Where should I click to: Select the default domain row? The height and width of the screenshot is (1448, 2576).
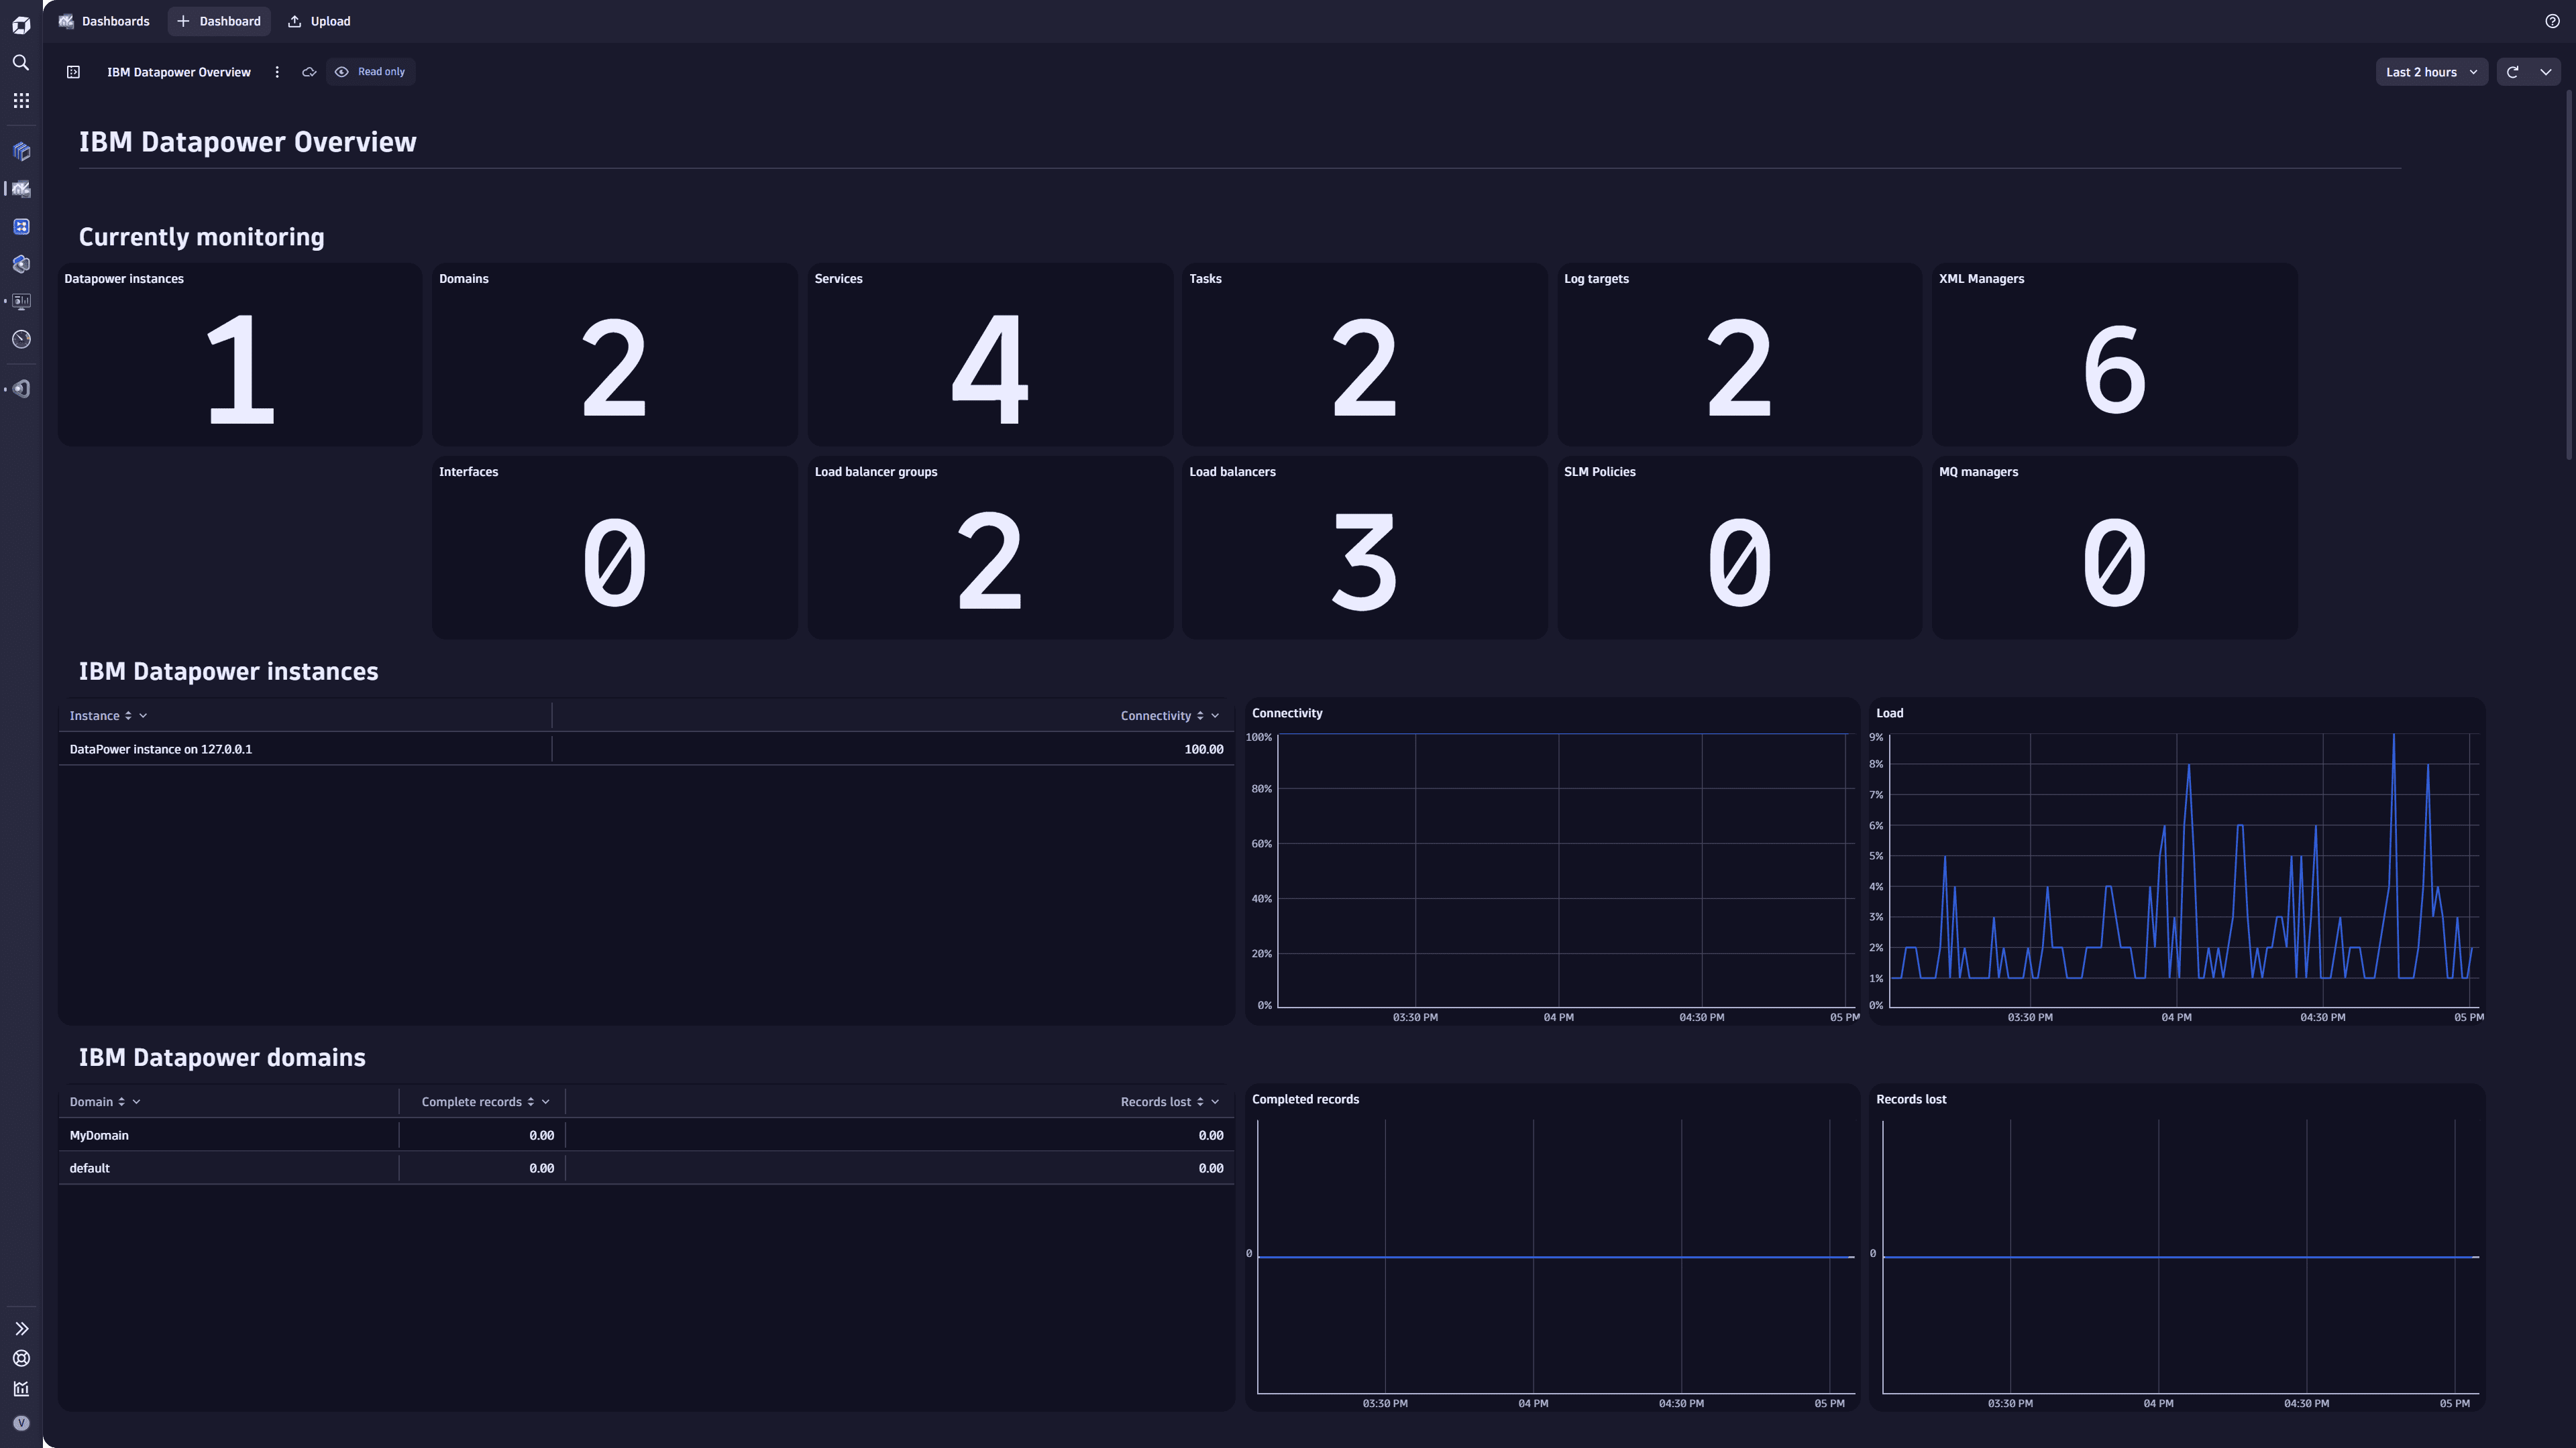tap(646, 1168)
